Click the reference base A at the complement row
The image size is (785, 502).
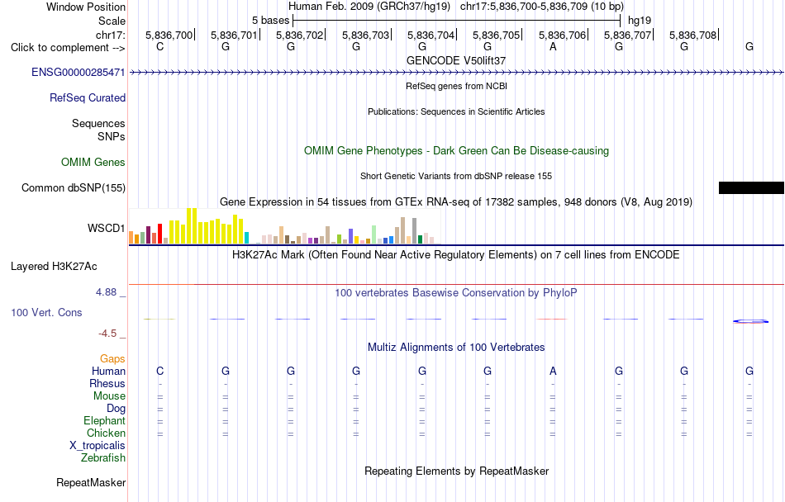(553, 47)
